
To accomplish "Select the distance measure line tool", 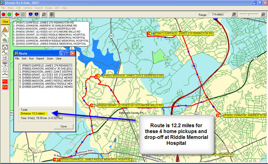I will tap(5, 53).
